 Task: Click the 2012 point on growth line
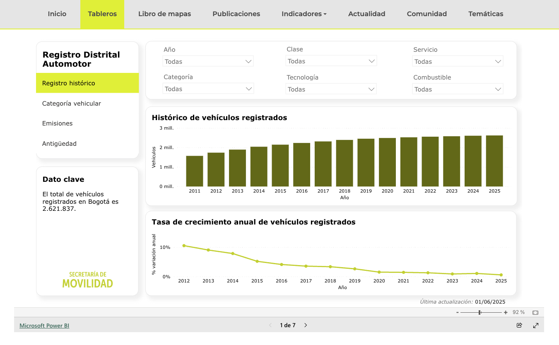[x=184, y=246]
